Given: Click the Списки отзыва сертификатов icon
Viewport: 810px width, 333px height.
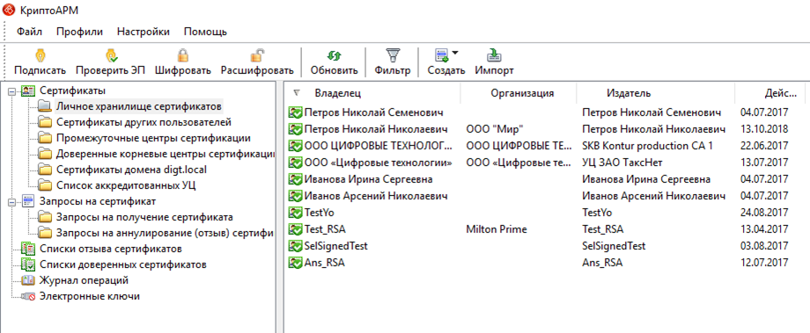Looking at the screenshot, I should 28,249.
